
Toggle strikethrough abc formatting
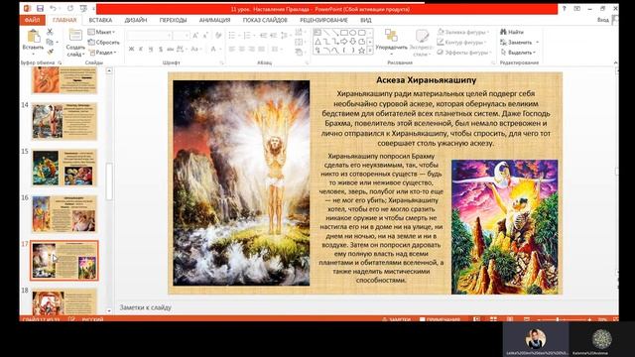[170, 49]
